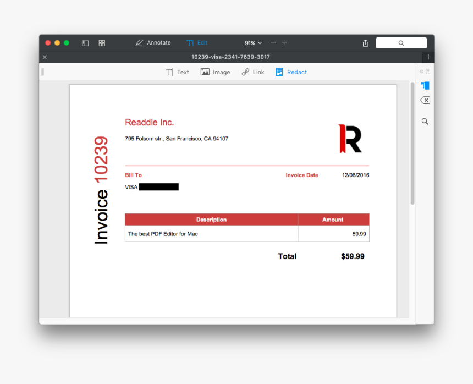Switch to Annotate mode

click(x=153, y=43)
